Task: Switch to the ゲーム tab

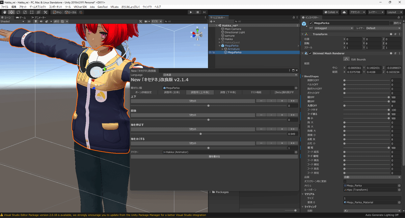Action: point(21,17)
